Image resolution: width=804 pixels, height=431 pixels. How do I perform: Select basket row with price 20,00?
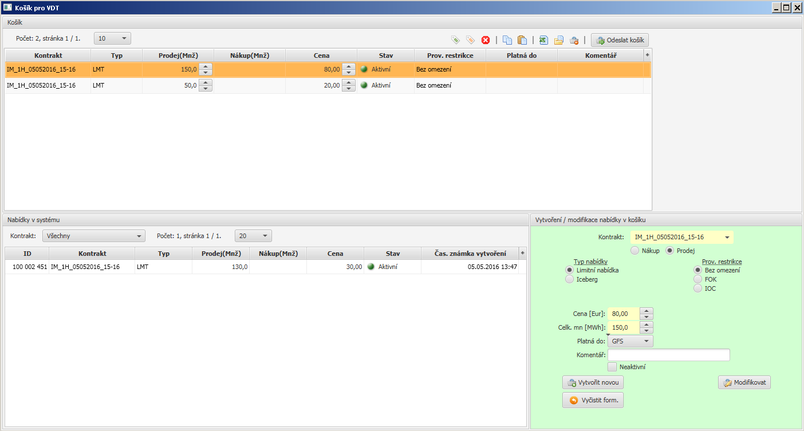pyautogui.click(x=328, y=85)
